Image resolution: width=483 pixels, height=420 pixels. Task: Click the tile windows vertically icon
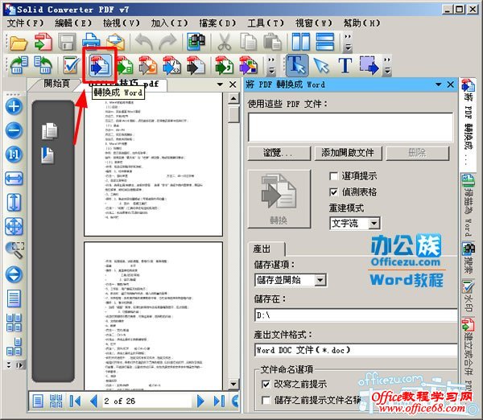301,42
